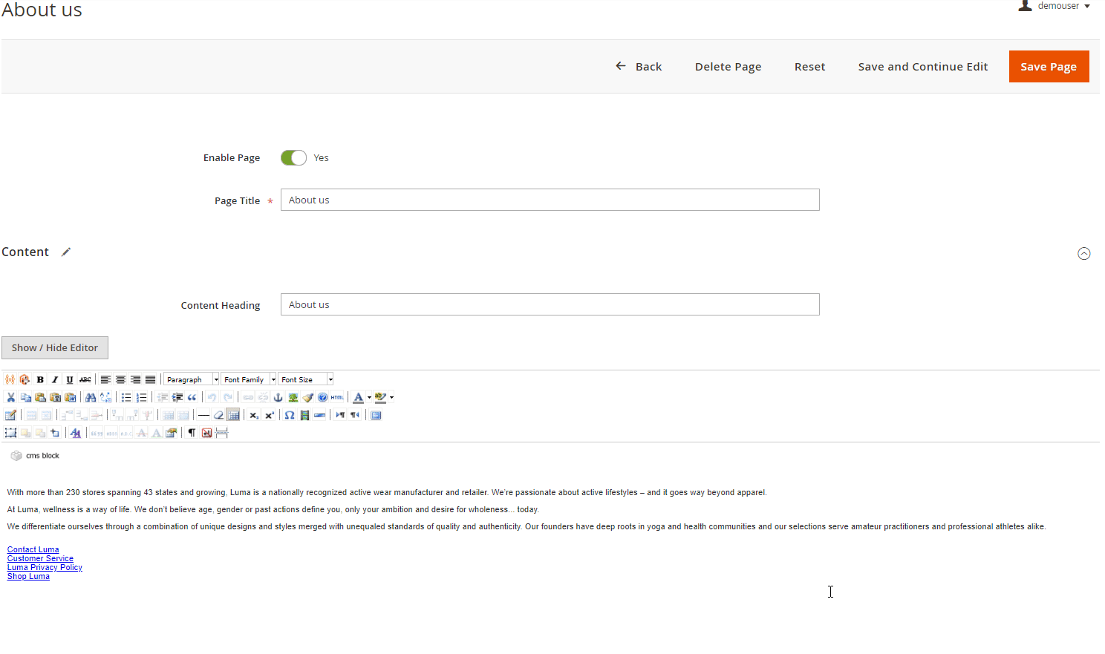Align text right
This screenshot has width=1105, height=654.
click(135, 379)
